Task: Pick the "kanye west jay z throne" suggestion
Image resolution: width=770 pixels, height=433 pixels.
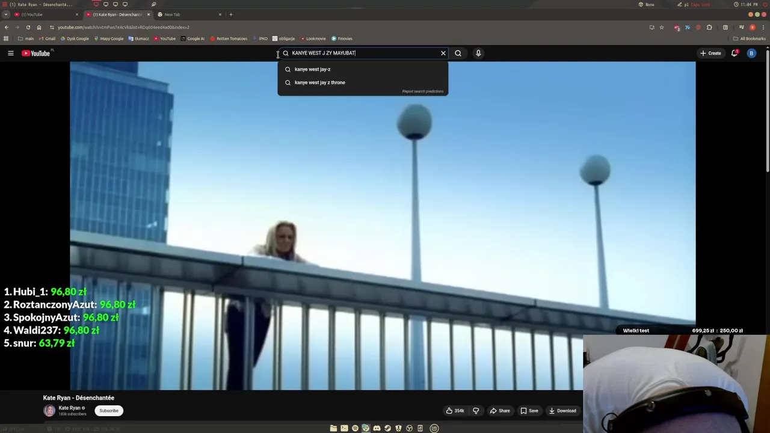Action: (363, 82)
